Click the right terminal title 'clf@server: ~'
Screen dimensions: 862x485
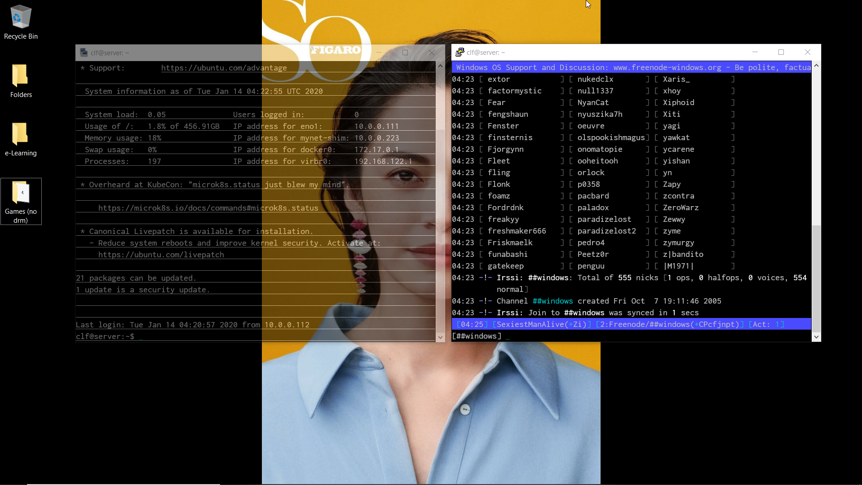click(486, 53)
